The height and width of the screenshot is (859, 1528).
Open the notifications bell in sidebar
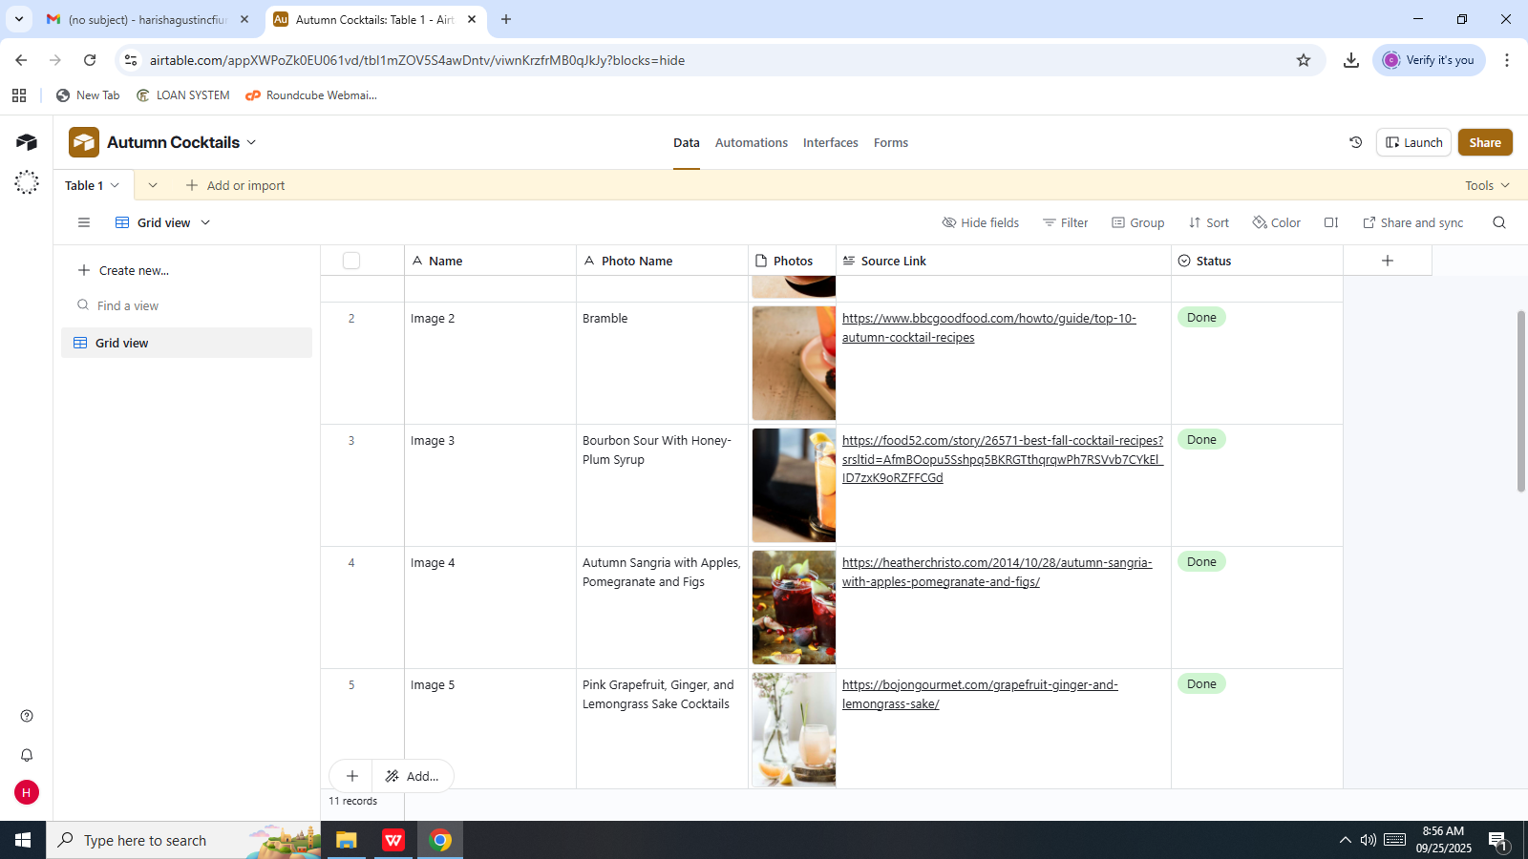pos(27,755)
